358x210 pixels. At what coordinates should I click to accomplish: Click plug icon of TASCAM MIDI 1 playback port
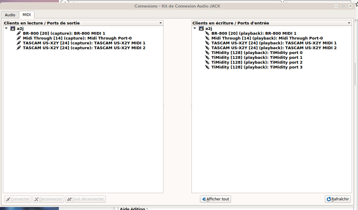(207, 43)
